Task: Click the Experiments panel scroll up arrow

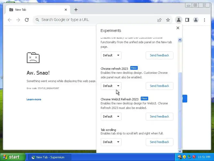Action: tap(180, 40)
